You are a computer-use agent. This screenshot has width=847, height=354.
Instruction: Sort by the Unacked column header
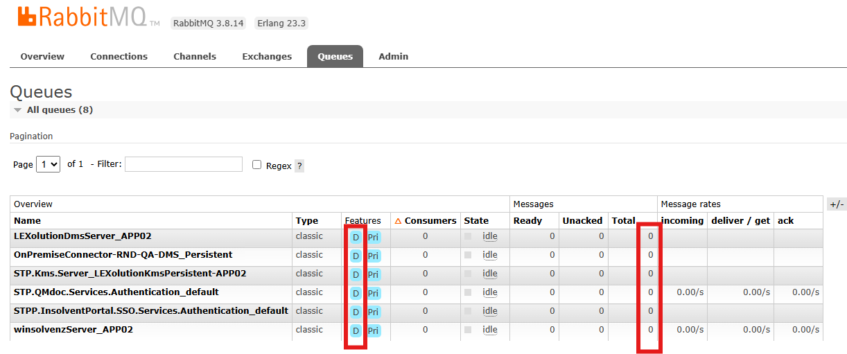point(582,220)
